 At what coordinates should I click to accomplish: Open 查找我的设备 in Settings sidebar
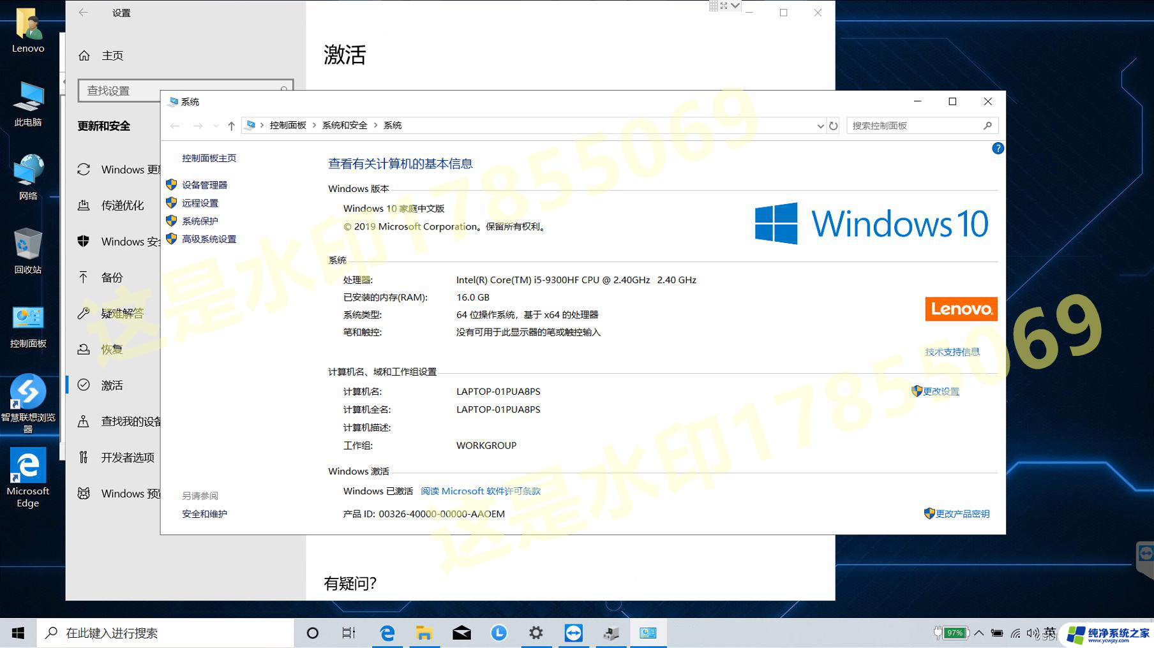pos(119,422)
